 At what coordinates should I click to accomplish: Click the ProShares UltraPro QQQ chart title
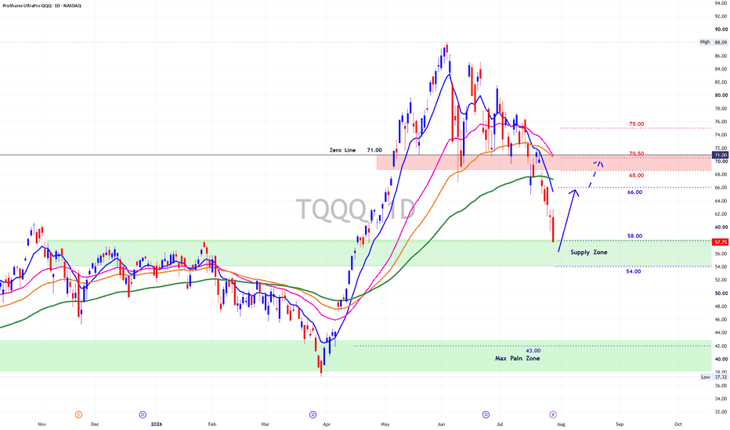[x=41, y=5]
